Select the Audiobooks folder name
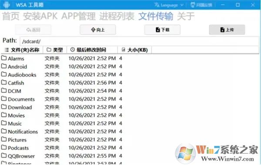261x165 pixels. point(22,75)
